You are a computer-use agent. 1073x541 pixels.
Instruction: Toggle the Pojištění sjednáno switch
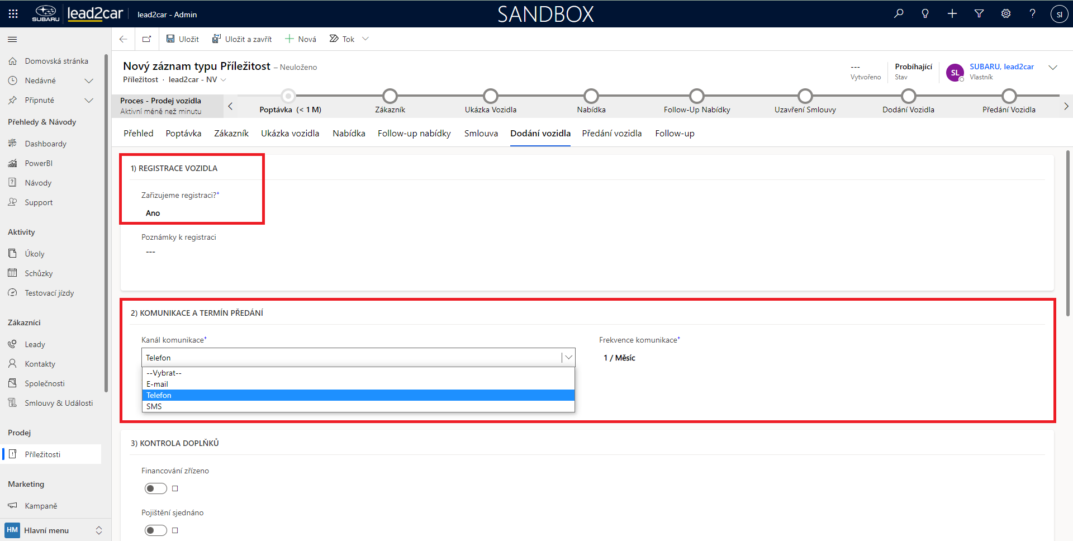pos(156,530)
